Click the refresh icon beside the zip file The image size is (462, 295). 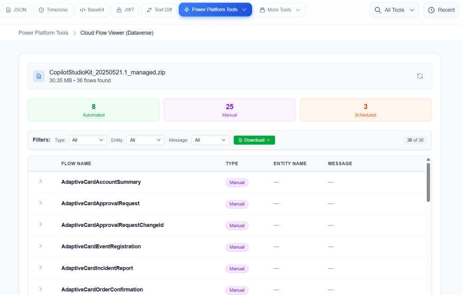tap(420, 76)
